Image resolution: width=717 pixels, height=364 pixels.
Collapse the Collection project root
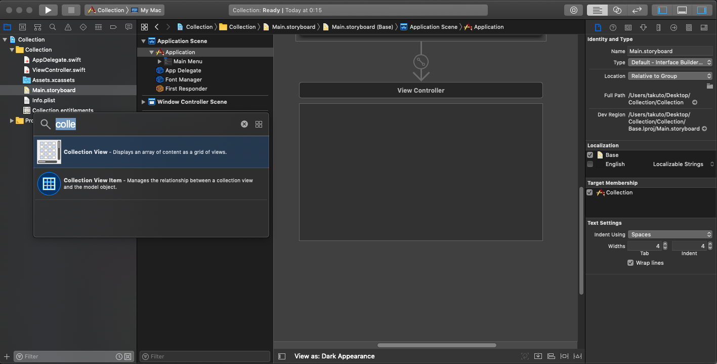[5, 39]
